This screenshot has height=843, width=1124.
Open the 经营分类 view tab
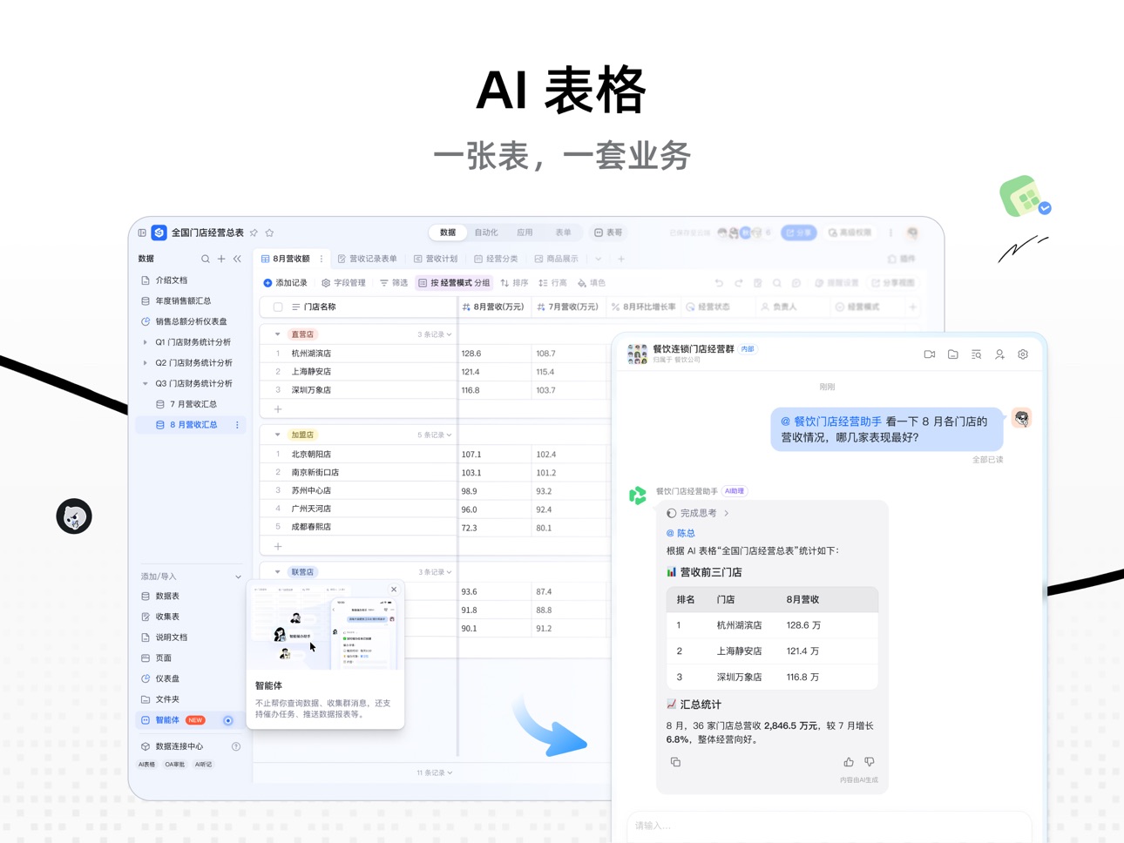click(496, 259)
